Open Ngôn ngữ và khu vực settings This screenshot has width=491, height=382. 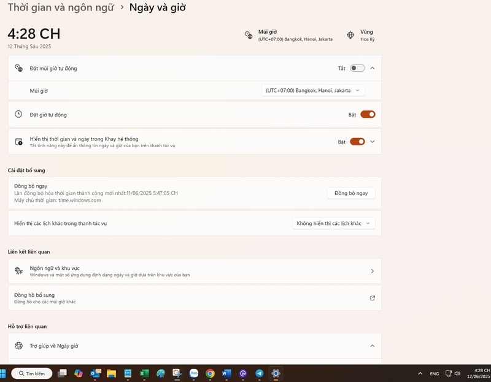pos(195,271)
